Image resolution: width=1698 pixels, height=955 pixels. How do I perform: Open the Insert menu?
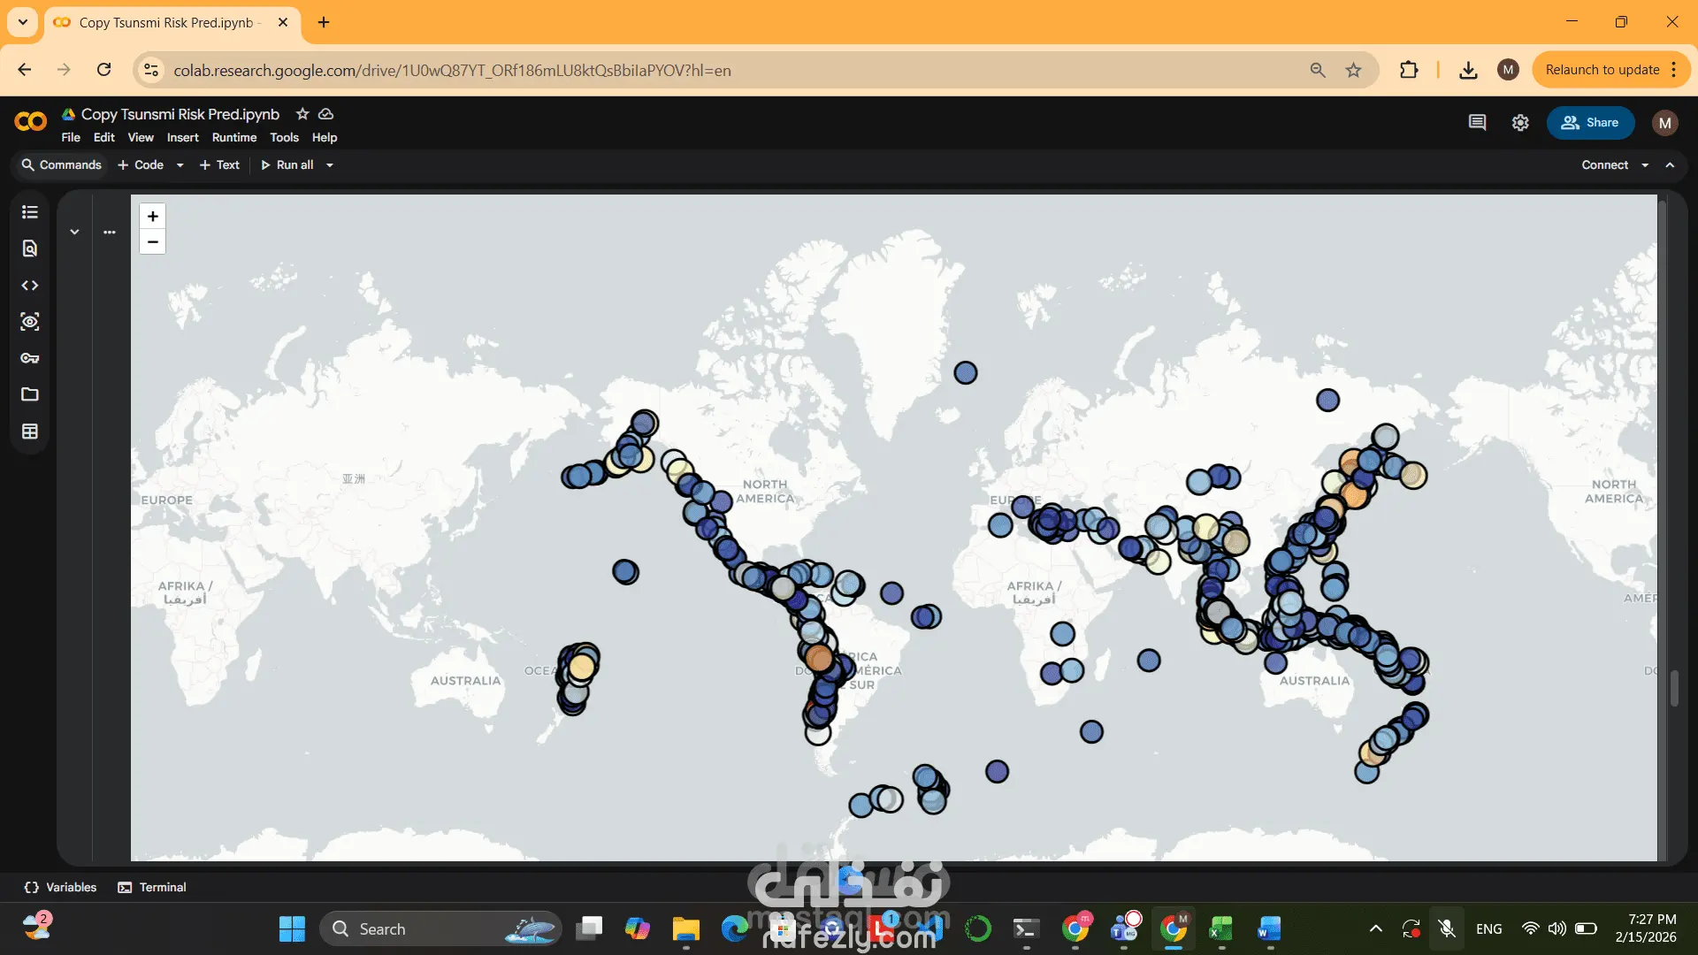183,138
